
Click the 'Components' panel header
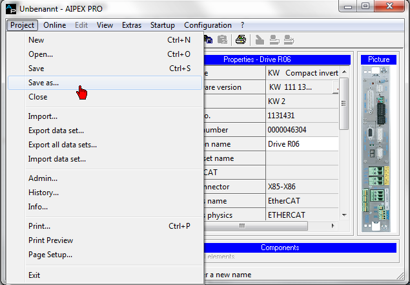point(300,248)
